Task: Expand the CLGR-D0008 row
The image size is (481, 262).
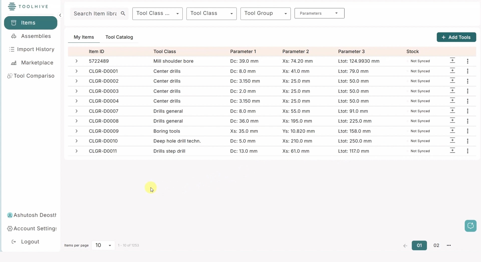Action: point(76,121)
